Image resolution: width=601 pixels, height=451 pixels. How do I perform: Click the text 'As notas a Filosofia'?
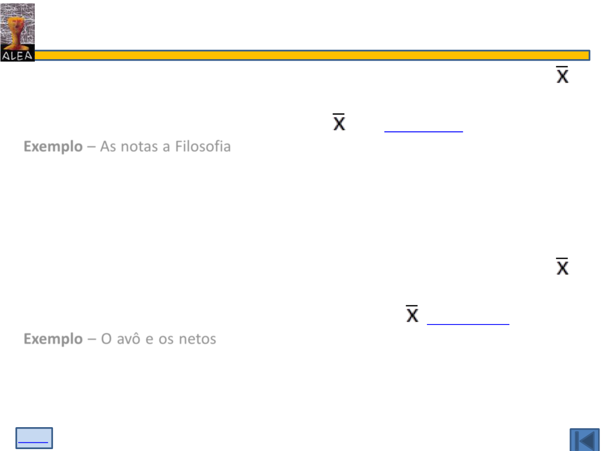166,146
